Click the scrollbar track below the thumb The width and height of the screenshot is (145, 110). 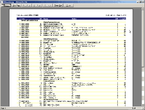pos(143,85)
